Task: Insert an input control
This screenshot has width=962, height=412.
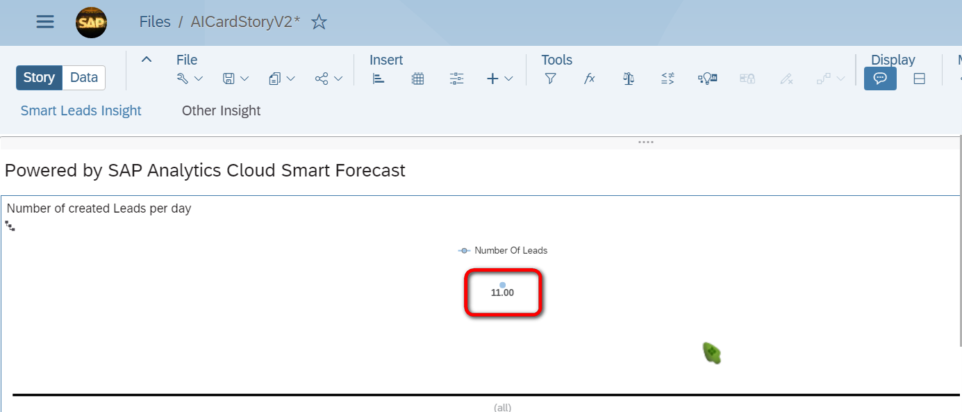Action: pyautogui.click(x=456, y=79)
